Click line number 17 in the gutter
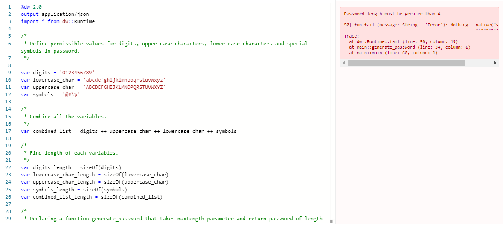503x228 pixels. click(8, 131)
